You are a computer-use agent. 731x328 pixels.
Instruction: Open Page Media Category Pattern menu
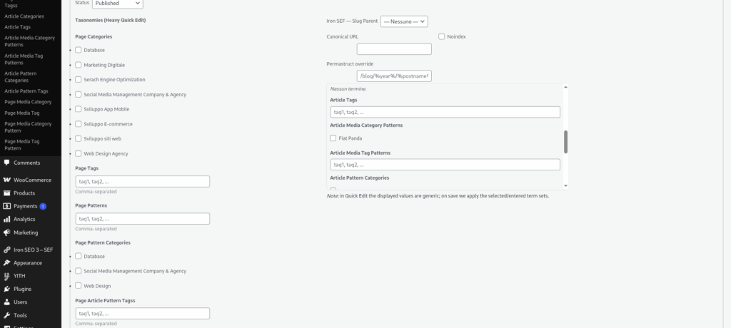(x=28, y=127)
